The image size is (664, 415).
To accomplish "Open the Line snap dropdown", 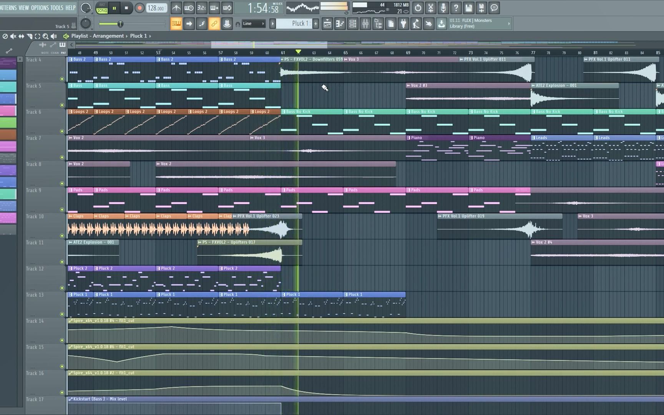I will [254, 24].
